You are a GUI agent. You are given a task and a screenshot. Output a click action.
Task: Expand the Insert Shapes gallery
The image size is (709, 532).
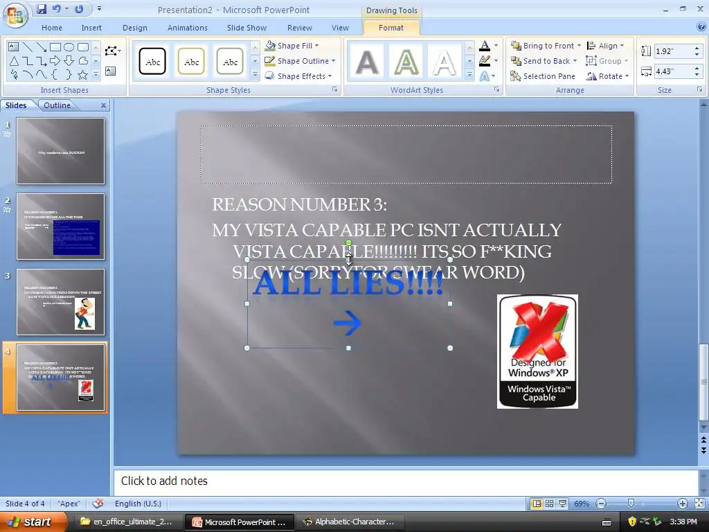click(x=96, y=75)
